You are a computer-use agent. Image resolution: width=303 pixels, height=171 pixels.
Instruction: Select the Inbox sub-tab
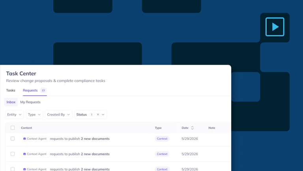11,102
